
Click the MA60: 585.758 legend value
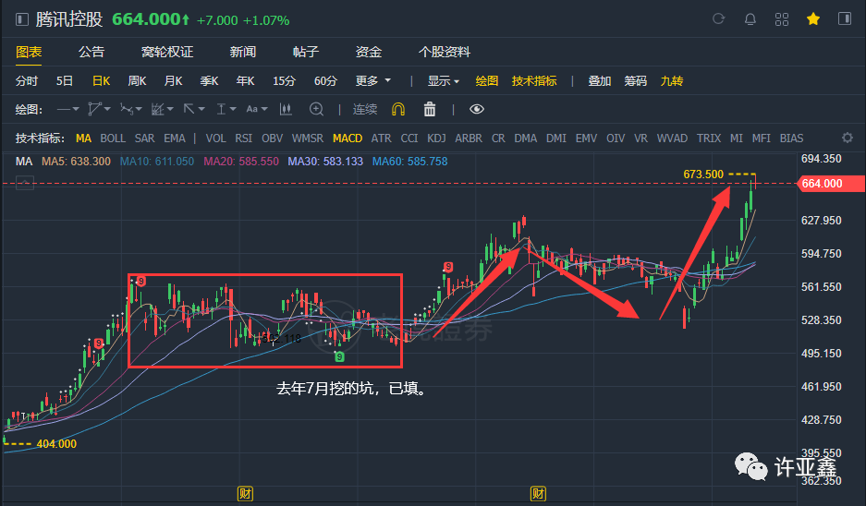[x=409, y=162]
